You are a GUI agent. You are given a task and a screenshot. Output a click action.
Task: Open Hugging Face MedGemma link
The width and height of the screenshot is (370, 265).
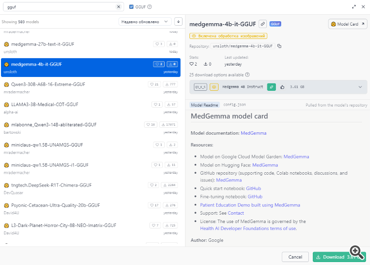tap(265, 165)
